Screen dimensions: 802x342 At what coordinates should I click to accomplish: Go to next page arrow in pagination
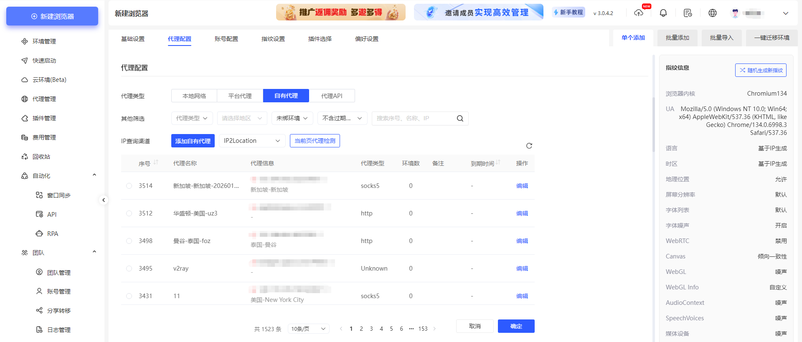coord(434,329)
